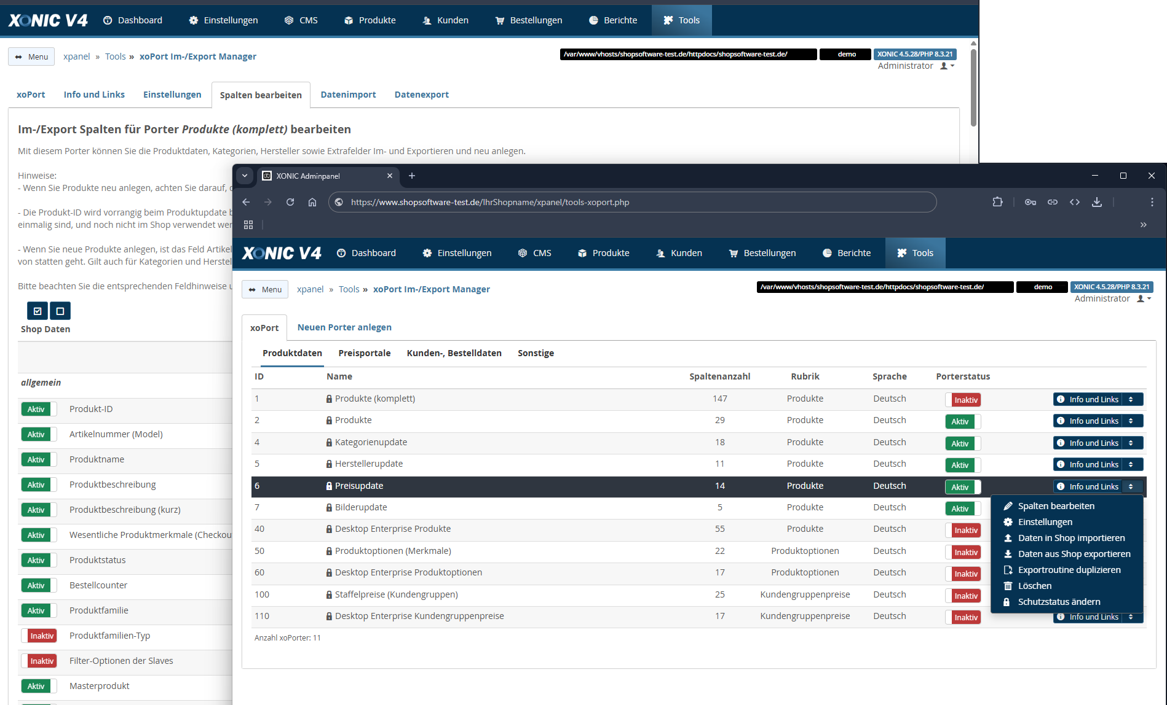Click the code brackets icon in browser toolbar

pos(1075,202)
